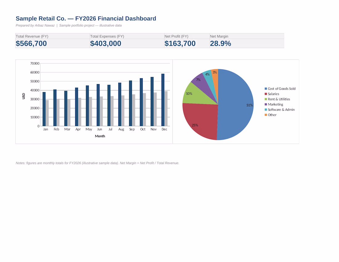Select the 'Apr' axis label
This screenshot has width=339, height=262.
(x=78, y=129)
